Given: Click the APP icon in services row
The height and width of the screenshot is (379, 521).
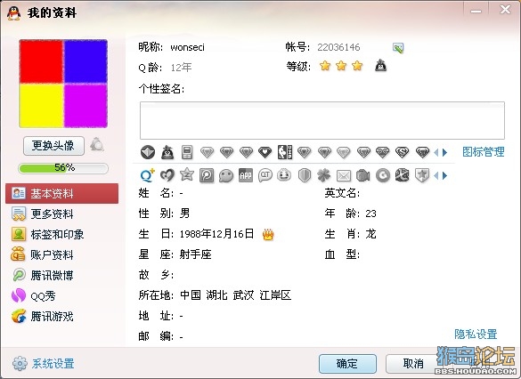Looking at the screenshot, I should (246, 175).
